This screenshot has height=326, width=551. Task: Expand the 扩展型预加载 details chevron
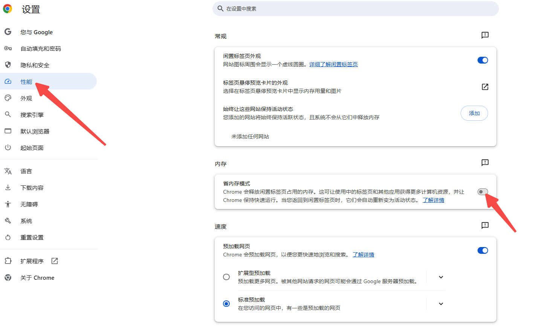point(441,277)
